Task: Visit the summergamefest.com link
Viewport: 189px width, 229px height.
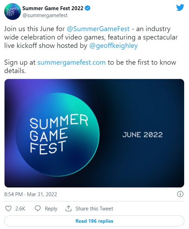Action: [x=72, y=63]
